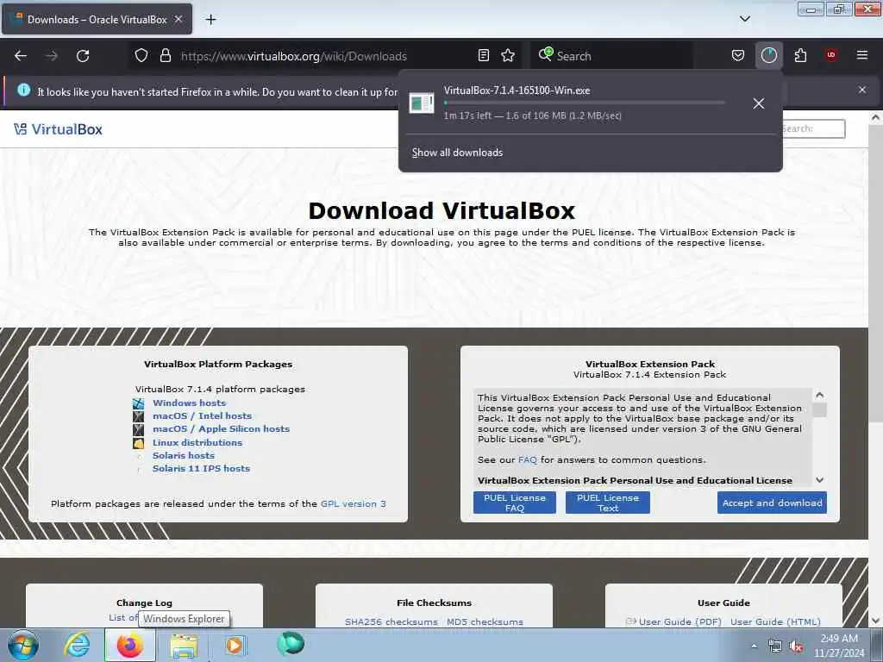Click the browser Back arrow
Screen dimensions: 883x662
21,56
